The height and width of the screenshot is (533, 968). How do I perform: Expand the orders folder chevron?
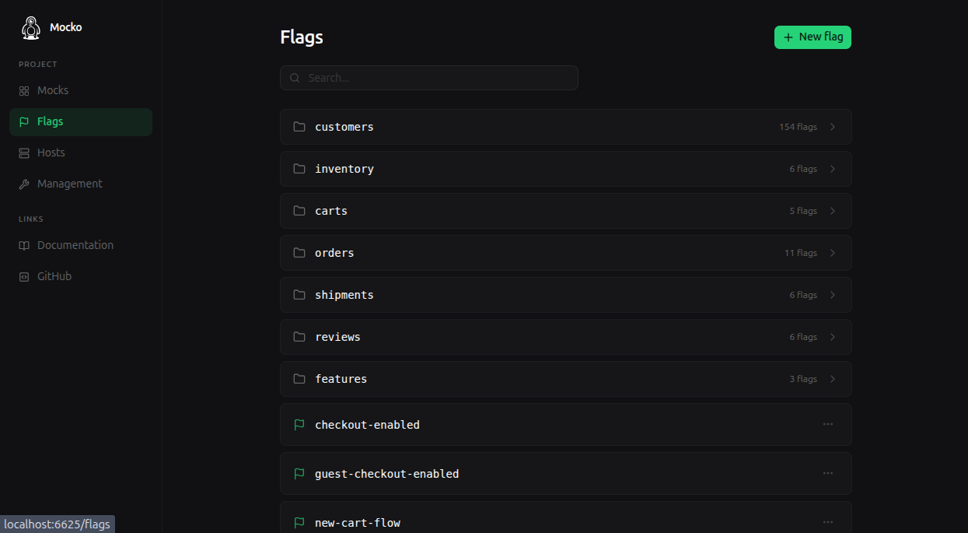[833, 253]
